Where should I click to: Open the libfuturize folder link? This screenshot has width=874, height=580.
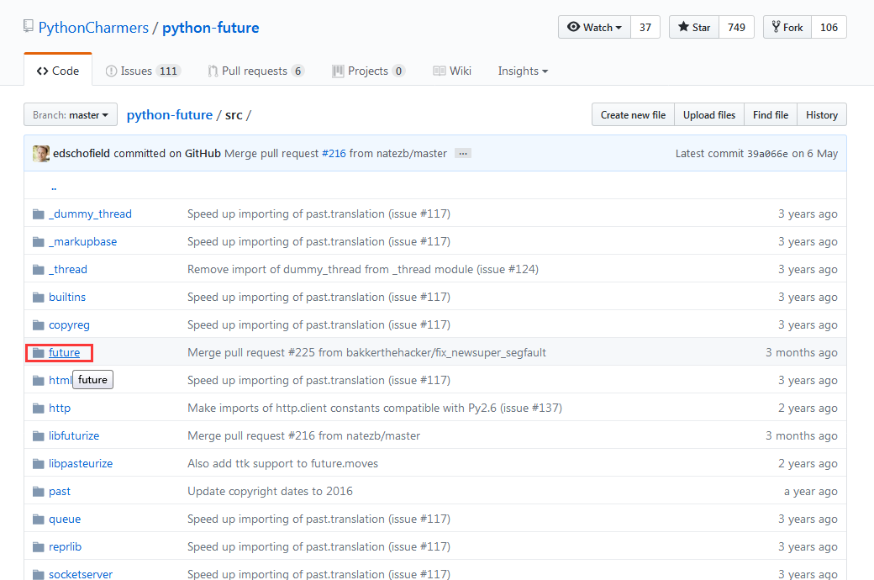click(x=74, y=436)
